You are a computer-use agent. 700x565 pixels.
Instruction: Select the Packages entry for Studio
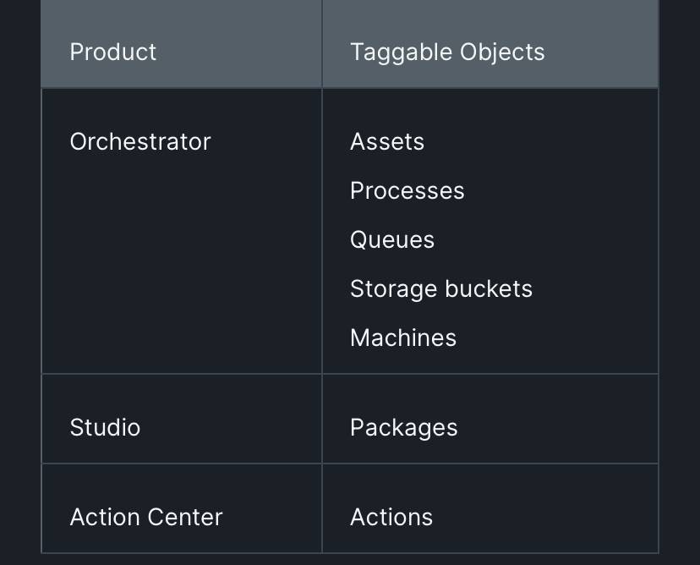click(x=403, y=428)
